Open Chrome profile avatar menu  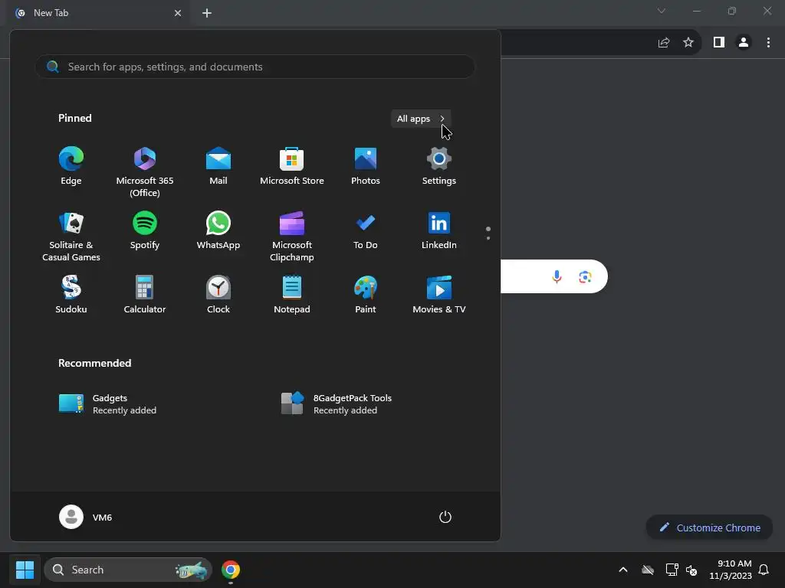744,43
